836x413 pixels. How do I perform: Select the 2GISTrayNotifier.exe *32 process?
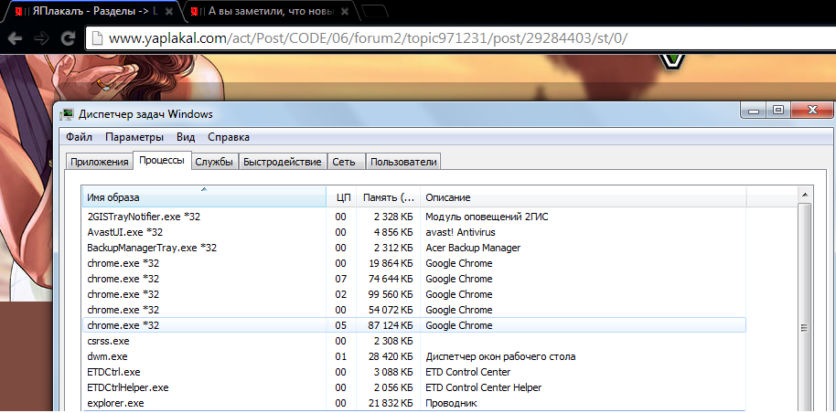(414, 217)
